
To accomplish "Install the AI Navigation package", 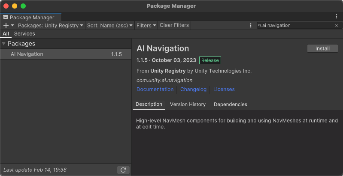I will pyautogui.click(x=322, y=48).
